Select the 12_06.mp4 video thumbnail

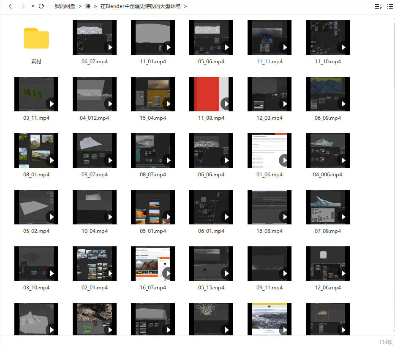click(328, 264)
